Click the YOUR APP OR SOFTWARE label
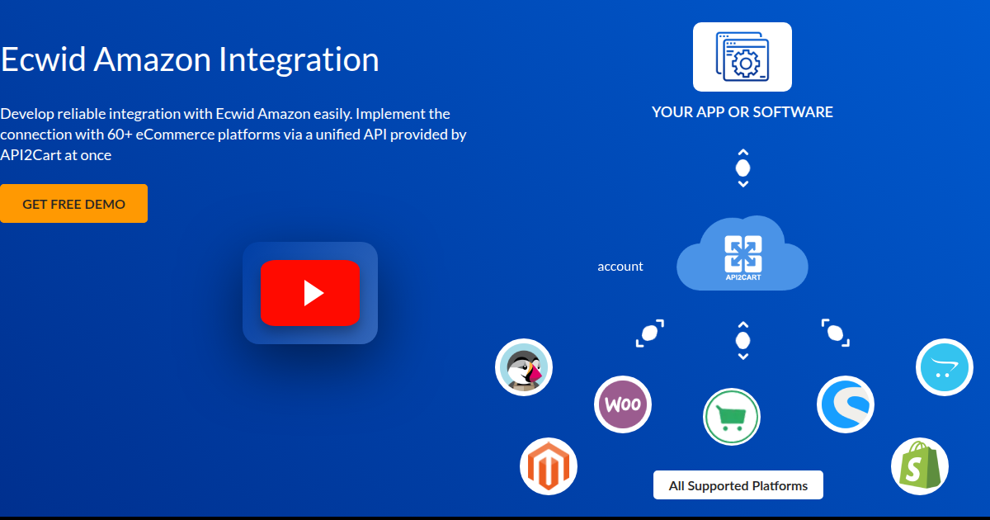The image size is (990, 520). point(742,112)
